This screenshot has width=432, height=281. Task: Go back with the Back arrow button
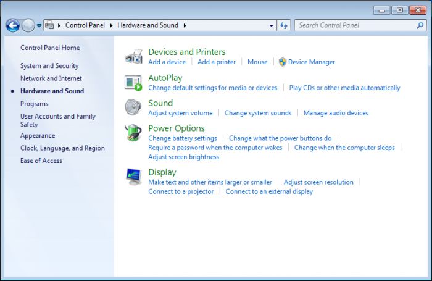point(13,26)
